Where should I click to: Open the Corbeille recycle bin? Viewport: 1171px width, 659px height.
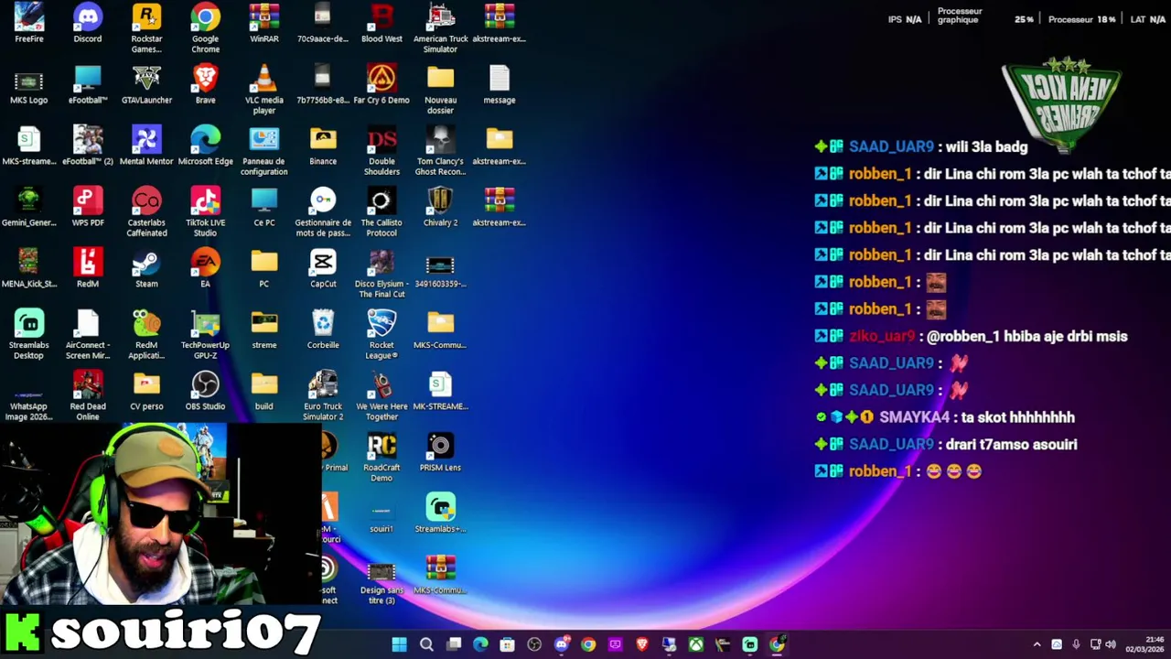tap(323, 330)
